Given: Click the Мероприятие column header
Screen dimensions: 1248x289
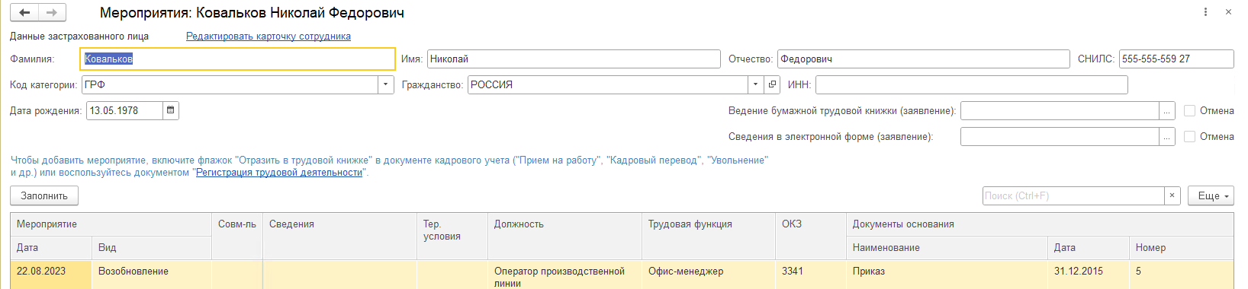Looking at the screenshot, I should coord(111,224).
